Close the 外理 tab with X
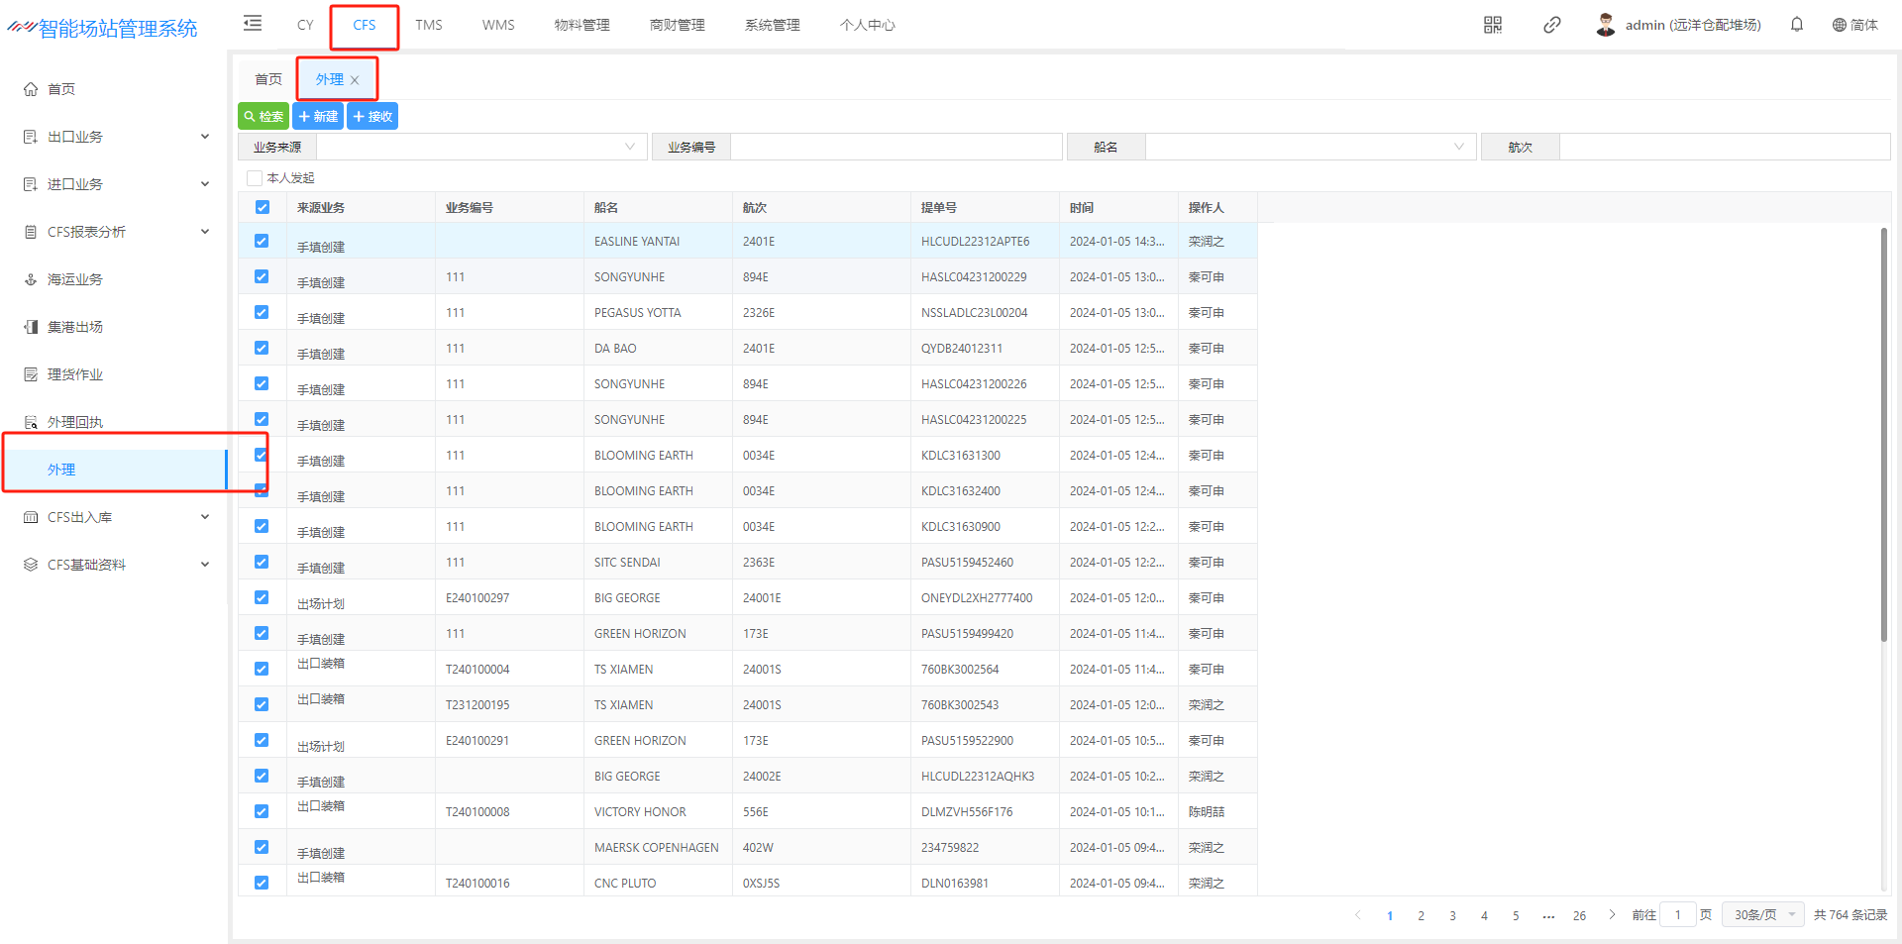The width and height of the screenshot is (1902, 944). [355, 80]
